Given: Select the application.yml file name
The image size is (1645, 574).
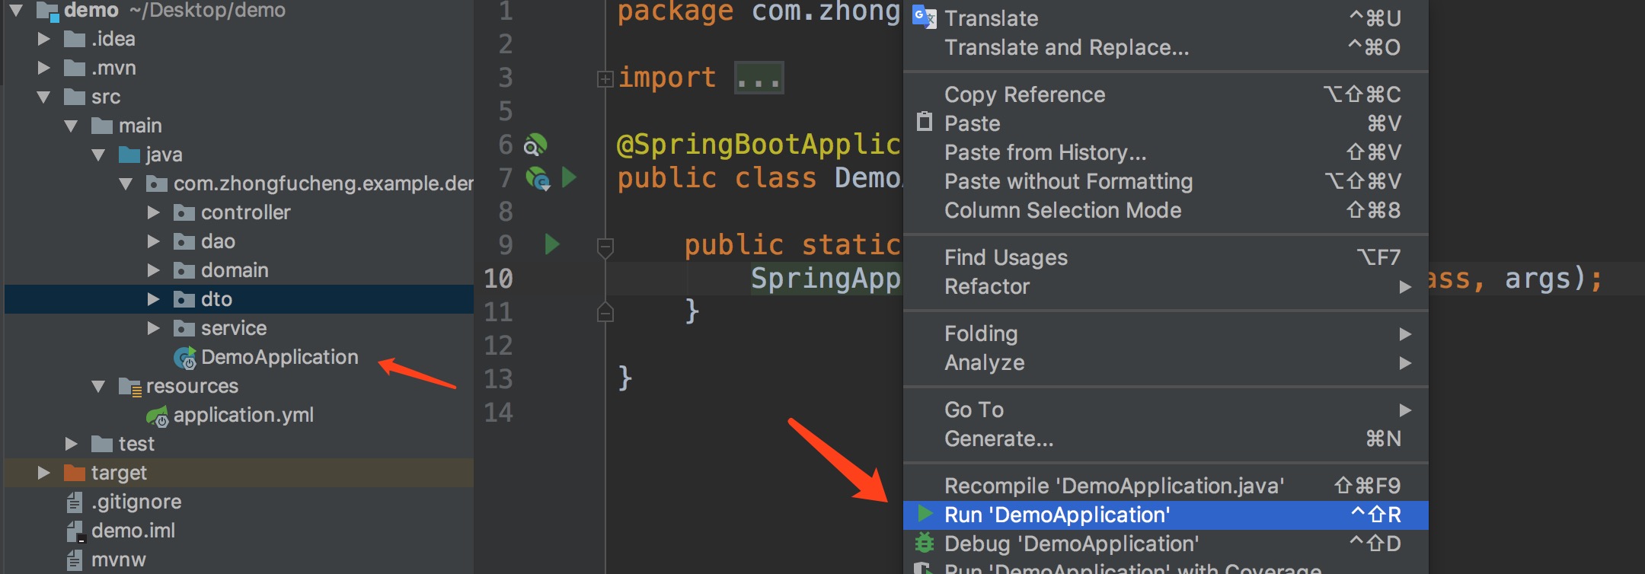Looking at the screenshot, I should coord(244,416).
